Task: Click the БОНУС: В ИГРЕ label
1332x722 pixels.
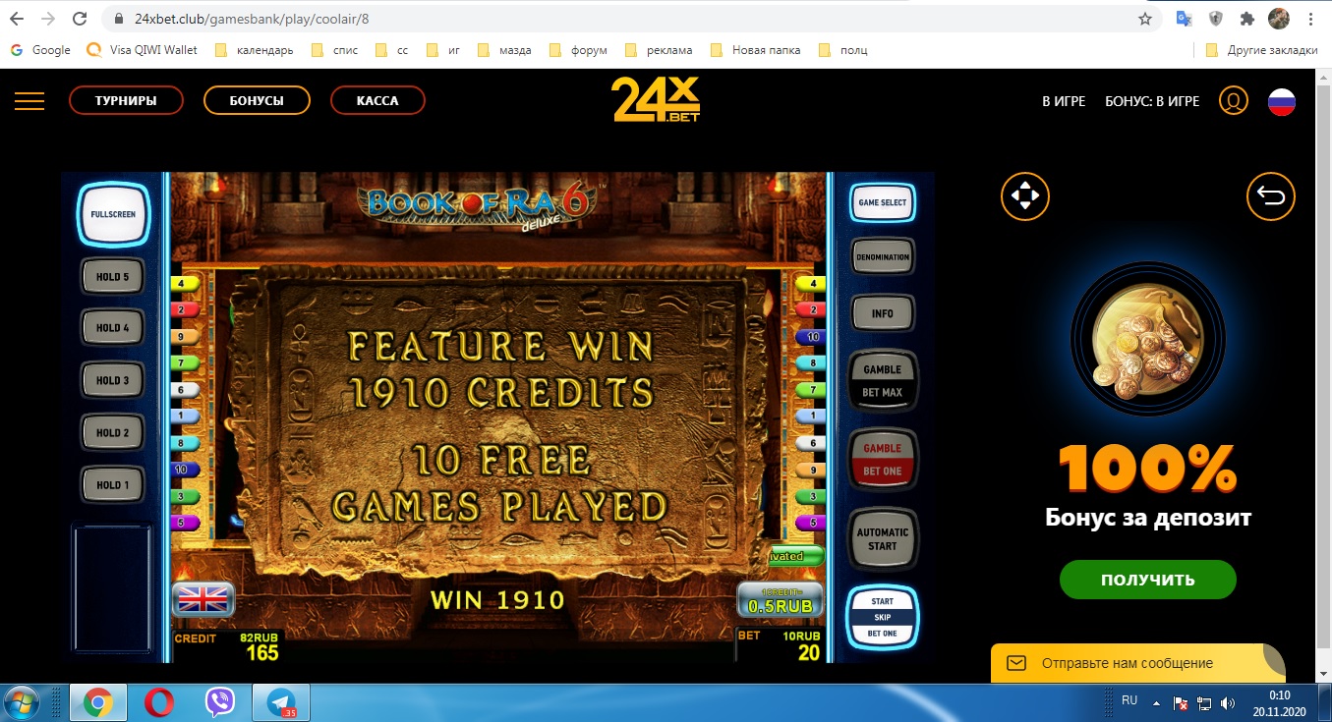Action: tap(1152, 101)
